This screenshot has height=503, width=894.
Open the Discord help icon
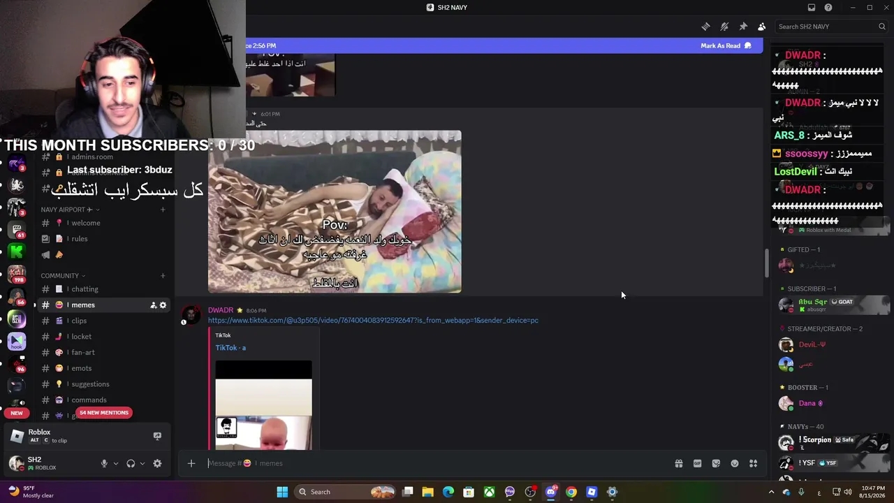828,8
